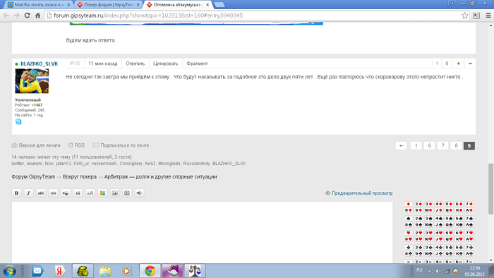Insert the ace of hearts card
This screenshot has height=278, width=494.
(x=469, y=239)
